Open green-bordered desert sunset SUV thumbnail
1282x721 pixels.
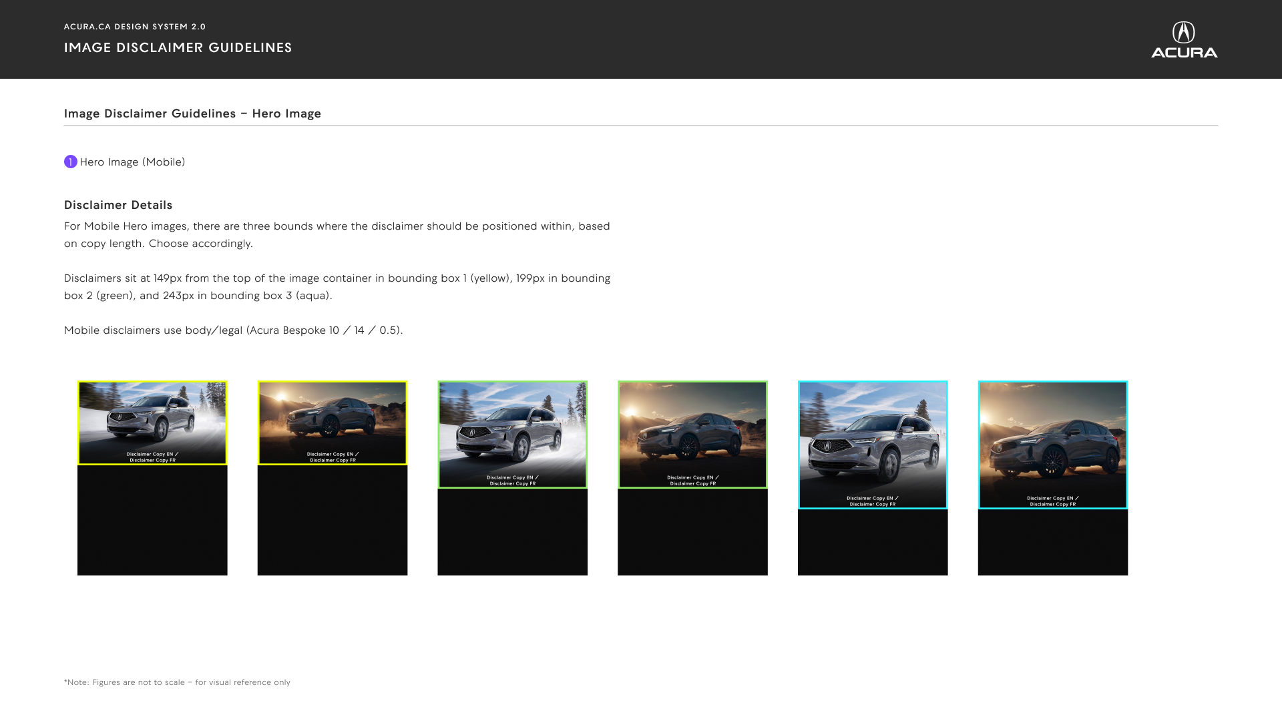[x=692, y=435]
